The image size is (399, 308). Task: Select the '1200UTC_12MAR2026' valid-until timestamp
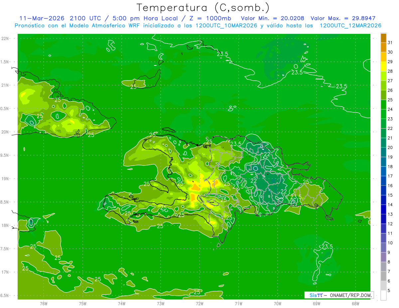(350, 26)
